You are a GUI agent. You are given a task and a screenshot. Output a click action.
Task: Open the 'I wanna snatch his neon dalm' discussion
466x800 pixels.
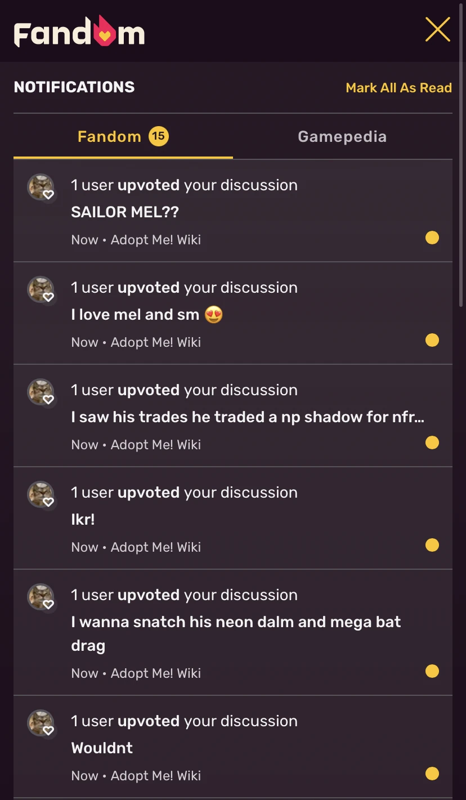point(236,622)
